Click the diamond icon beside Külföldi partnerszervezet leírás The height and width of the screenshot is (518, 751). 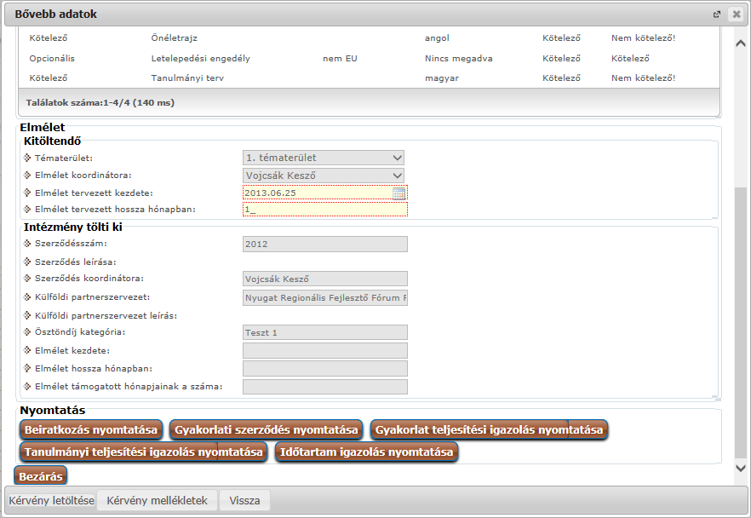[27, 316]
